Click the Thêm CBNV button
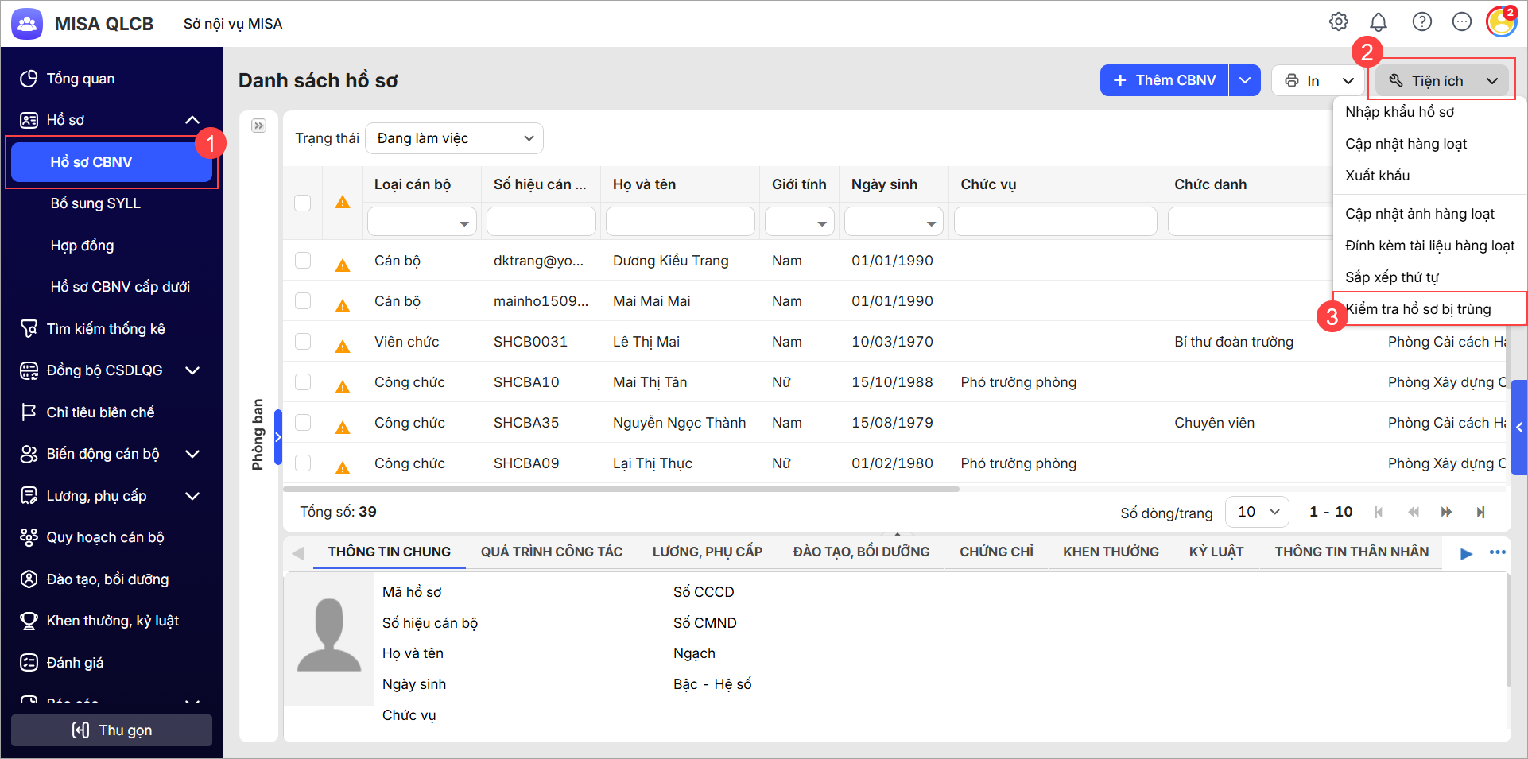The width and height of the screenshot is (1528, 759). click(x=1165, y=80)
